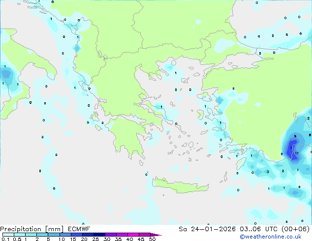Click the '0.1' legend scale label

click(5, 239)
